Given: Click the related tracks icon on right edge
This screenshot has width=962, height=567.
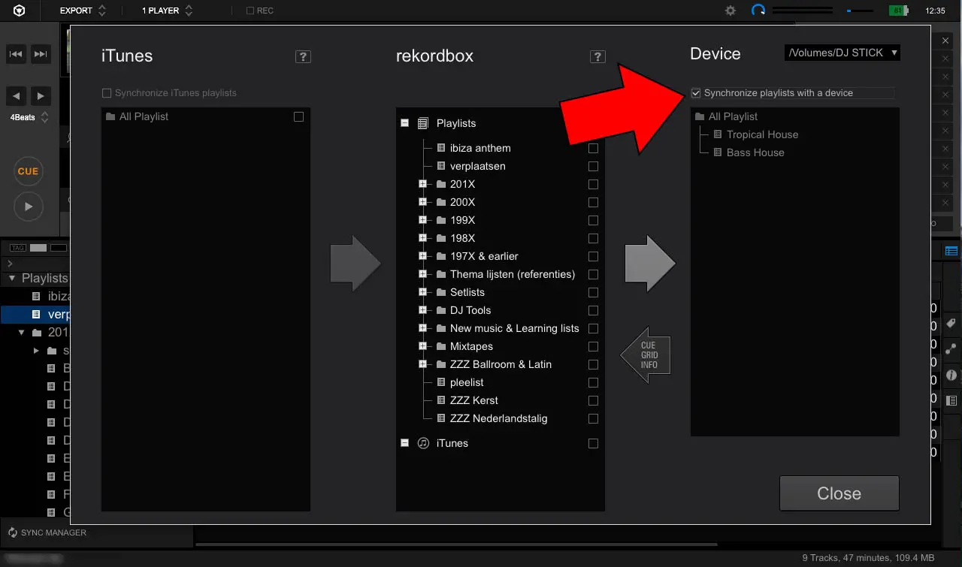Looking at the screenshot, I should point(951,349).
